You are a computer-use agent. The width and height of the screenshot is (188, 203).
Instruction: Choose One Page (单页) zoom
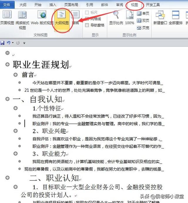point(143,13)
